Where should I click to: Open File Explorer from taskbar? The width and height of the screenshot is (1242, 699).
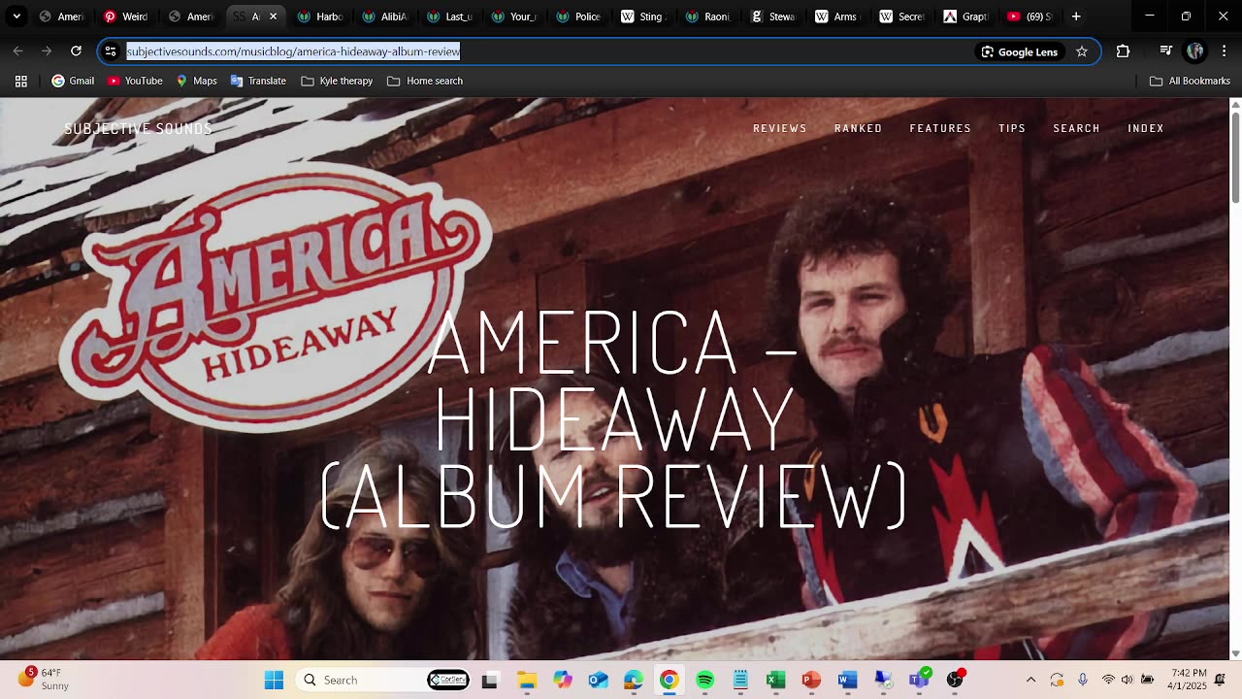coord(526,680)
